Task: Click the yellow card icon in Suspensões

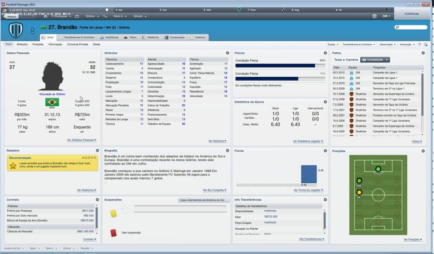Action: click(114, 213)
